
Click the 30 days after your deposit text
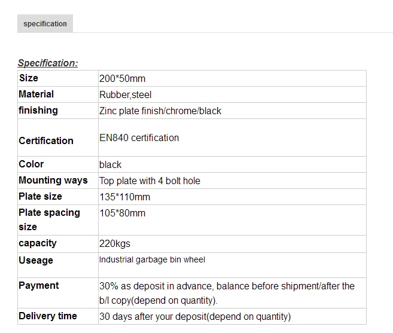pyautogui.click(x=194, y=317)
